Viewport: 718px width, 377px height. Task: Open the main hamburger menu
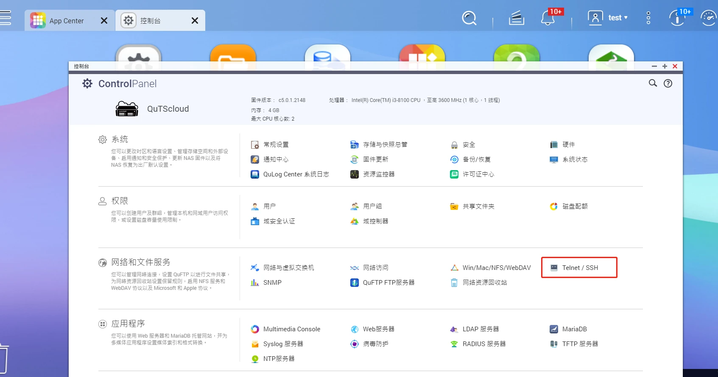[x=5, y=18]
